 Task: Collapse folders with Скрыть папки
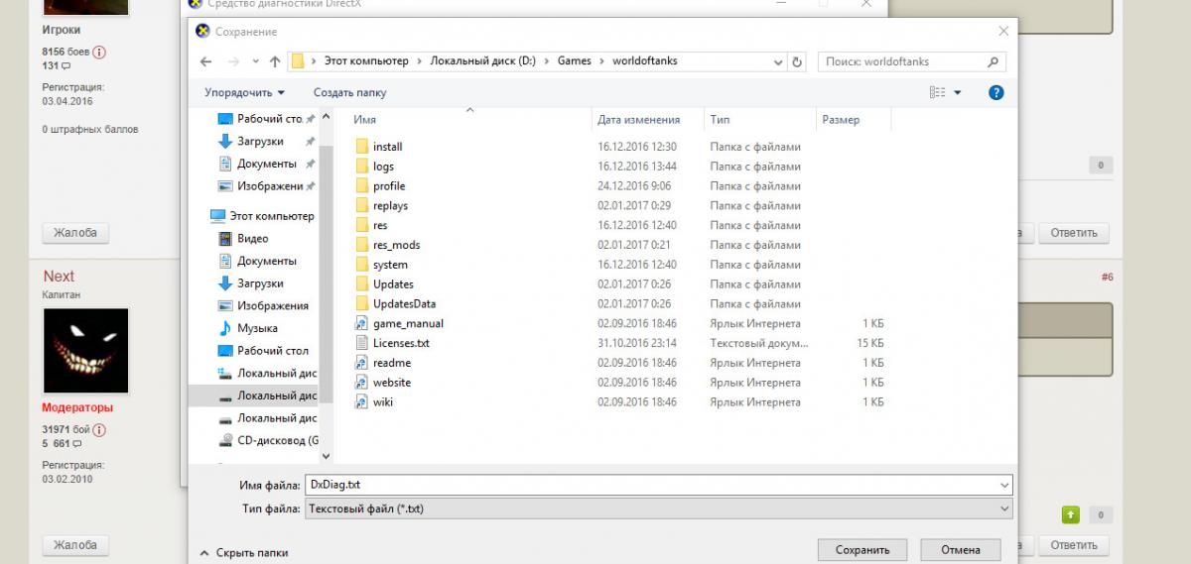pyautogui.click(x=244, y=552)
